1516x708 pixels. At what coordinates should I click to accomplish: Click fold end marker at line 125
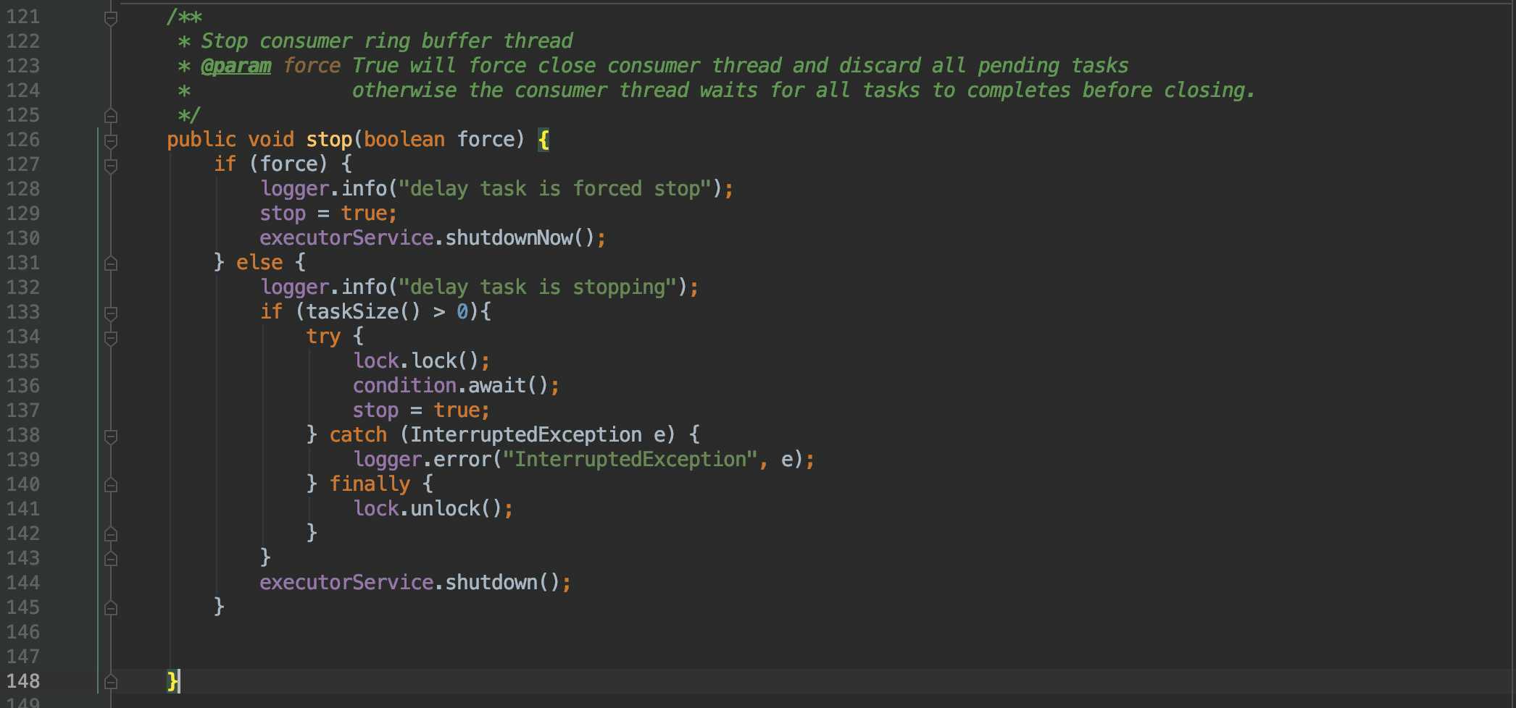coord(111,116)
